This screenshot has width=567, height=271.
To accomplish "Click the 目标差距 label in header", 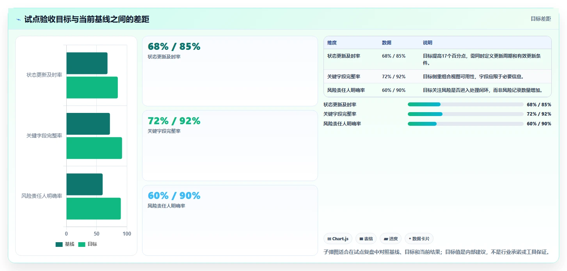I will tap(541, 19).
